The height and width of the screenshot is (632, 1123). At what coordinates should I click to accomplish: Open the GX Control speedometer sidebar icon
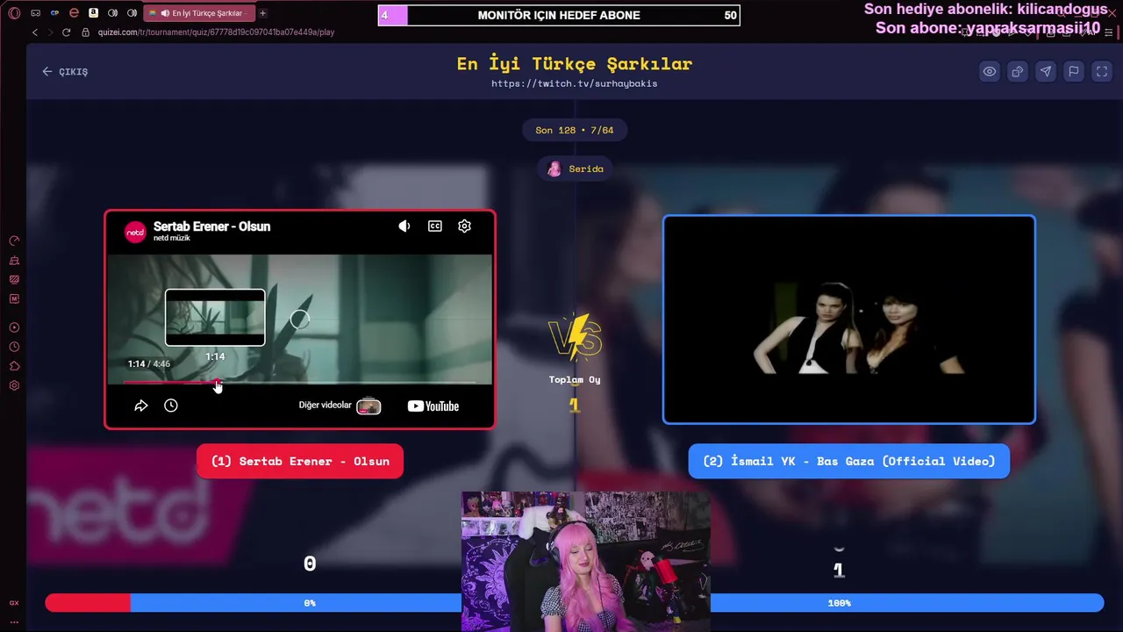pyautogui.click(x=14, y=241)
